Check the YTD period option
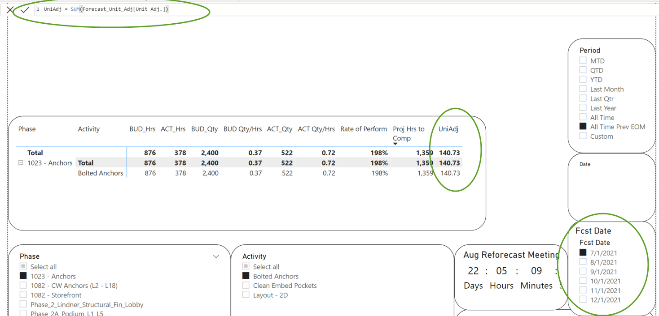 [583, 79]
